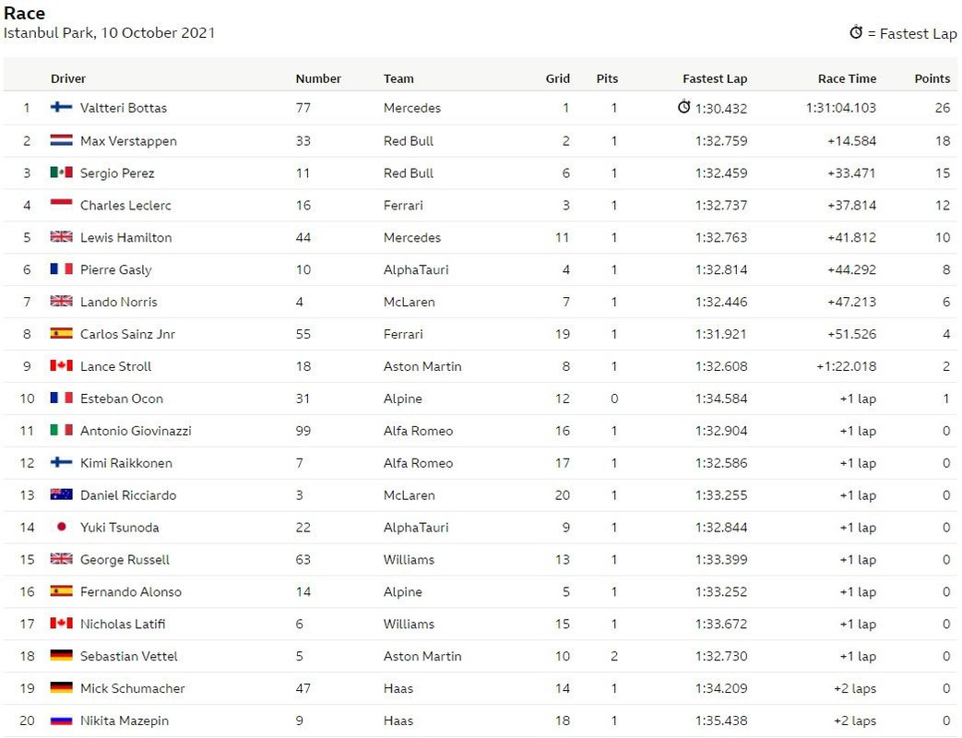This screenshot has width=962, height=738.
Task: Click the Russian flag beside Nikita Mazepin
Action: click(x=62, y=720)
